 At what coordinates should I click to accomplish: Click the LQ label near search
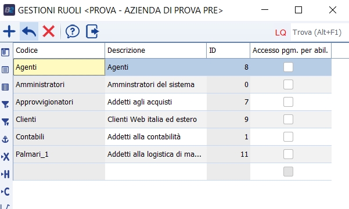click(280, 33)
